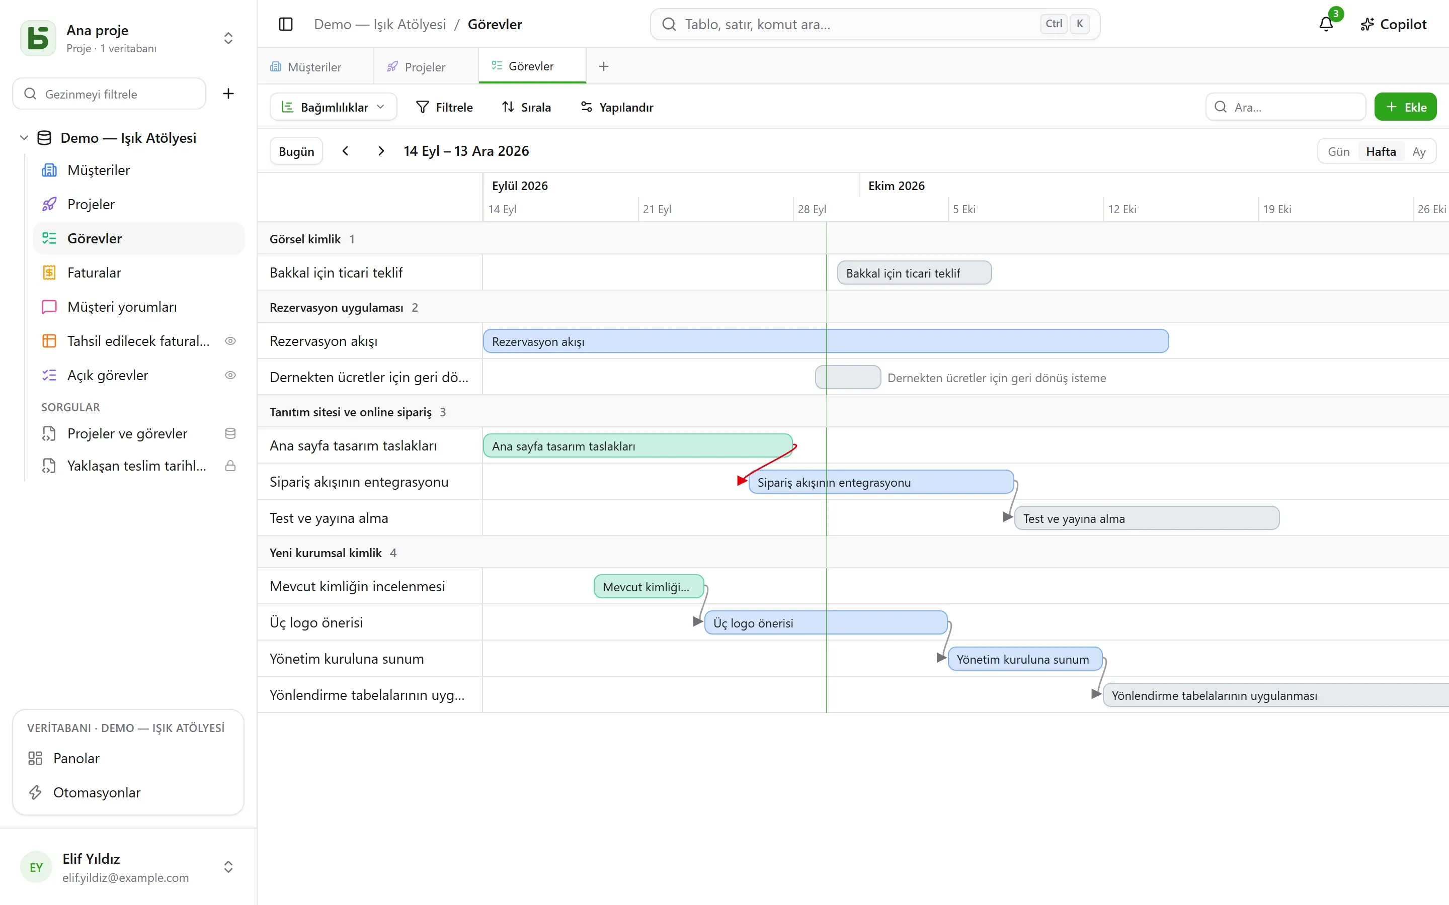Open Müşteri yorumları in sidebar

click(x=138, y=307)
